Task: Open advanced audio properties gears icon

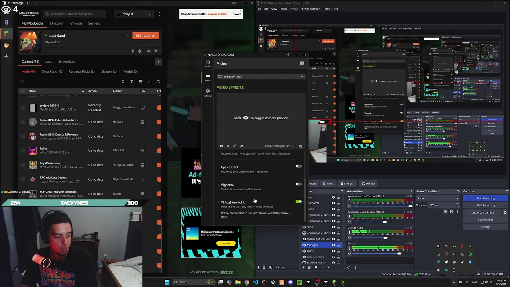Action: point(349,267)
